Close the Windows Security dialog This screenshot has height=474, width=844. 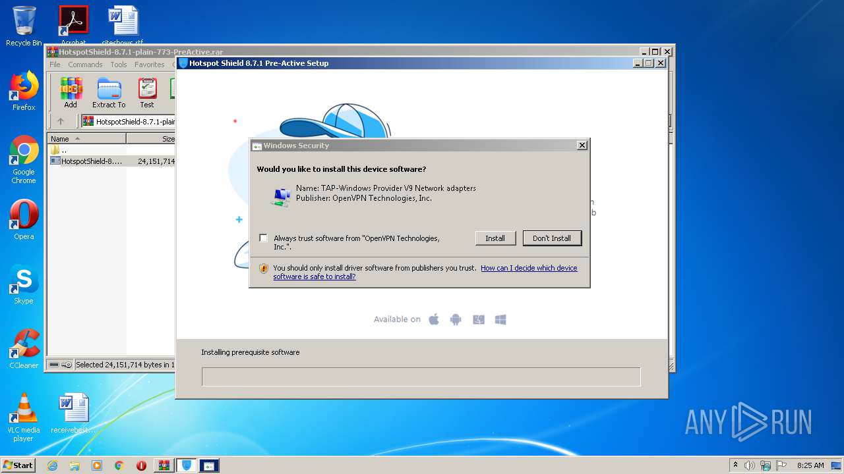pyautogui.click(x=582, y=145)
